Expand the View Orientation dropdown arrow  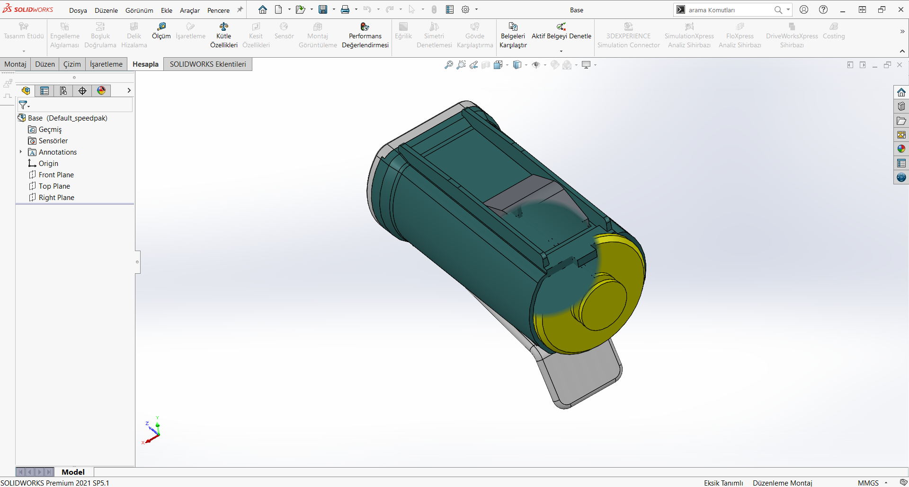tap(507, 65)
